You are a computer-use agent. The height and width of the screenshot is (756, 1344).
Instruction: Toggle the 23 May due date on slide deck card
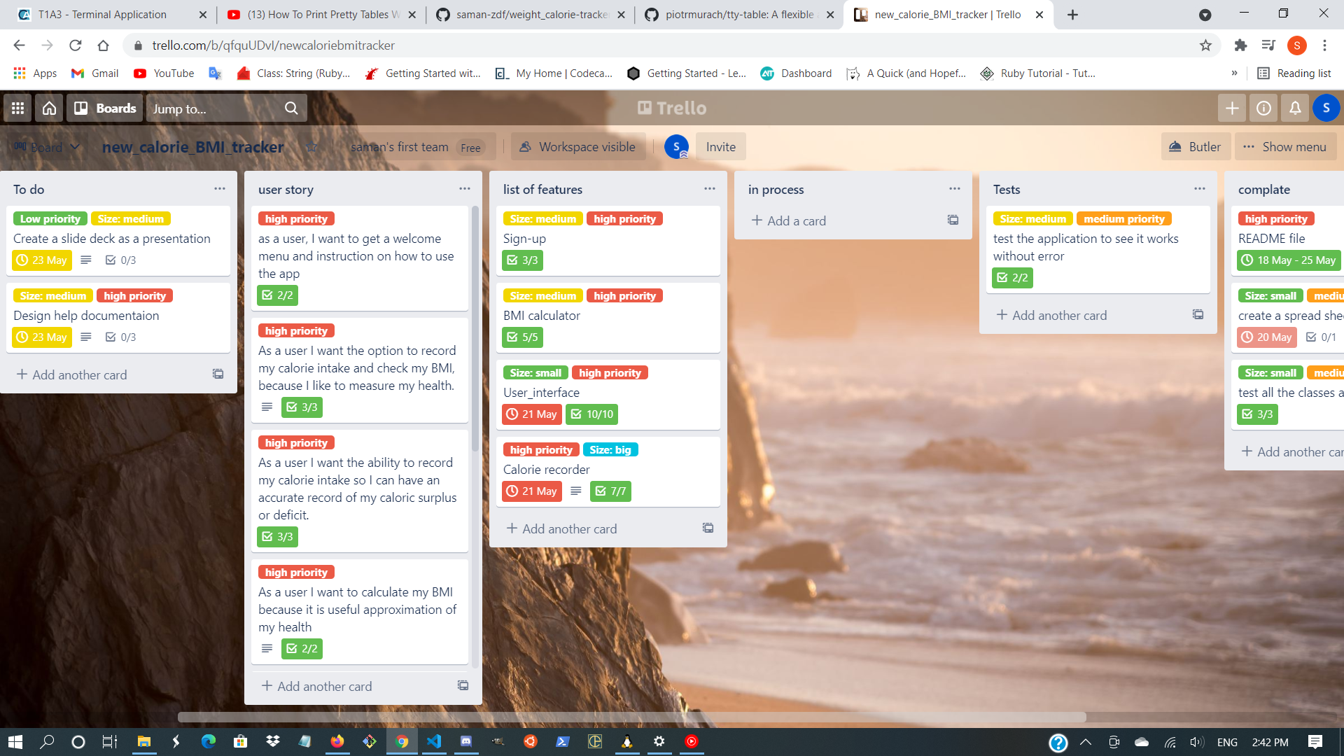42,260
